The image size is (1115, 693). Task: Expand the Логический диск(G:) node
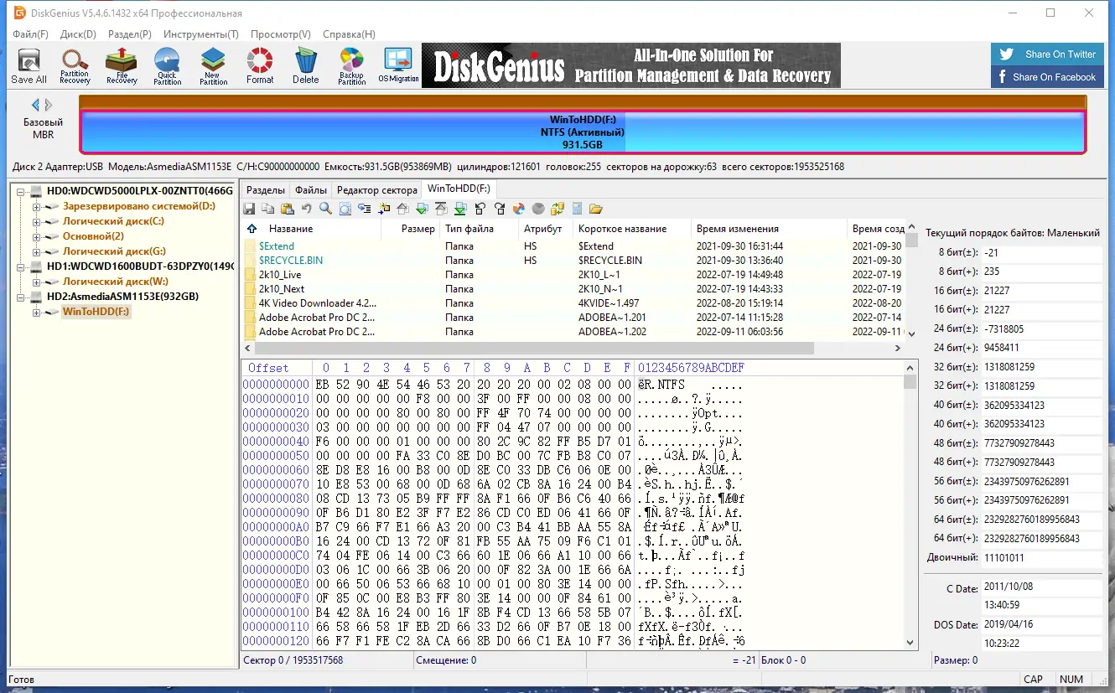pyautogui.click(x=36, y=251)
